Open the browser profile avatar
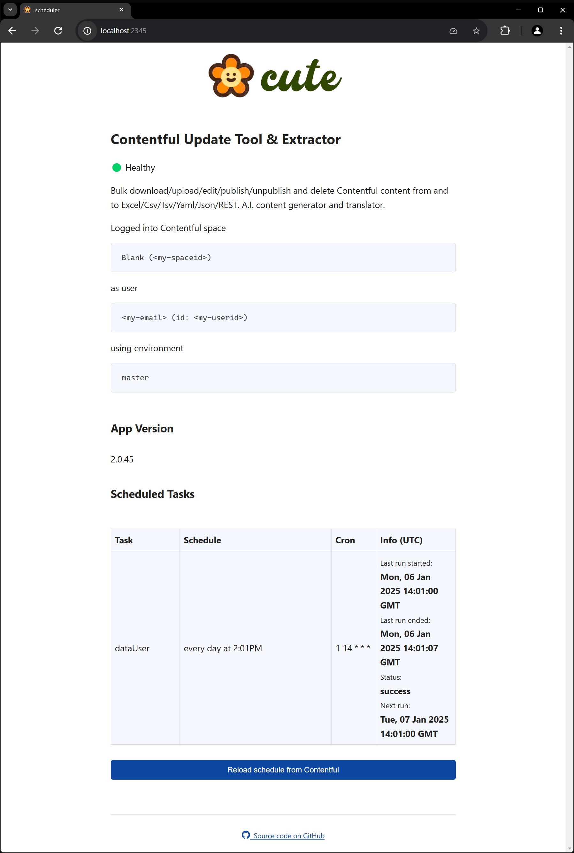The height and width of the screenshot is (853, 574). [x=537, y=31]
